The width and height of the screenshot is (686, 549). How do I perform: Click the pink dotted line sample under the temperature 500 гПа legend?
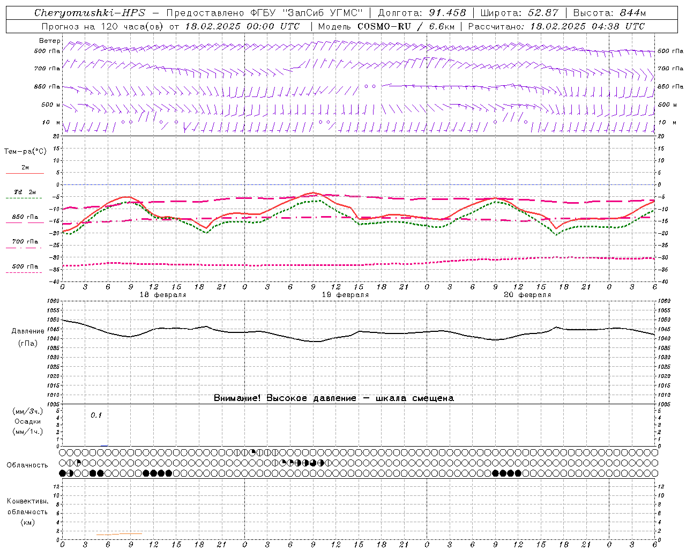tap(24, 272)
